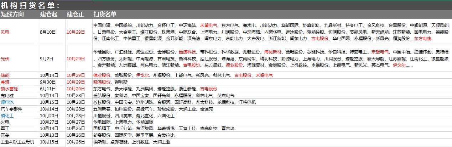The height and width of the screenshot is (147, 452).
Task: Click the 风电 direction cell
Action: tap(19, 32)
